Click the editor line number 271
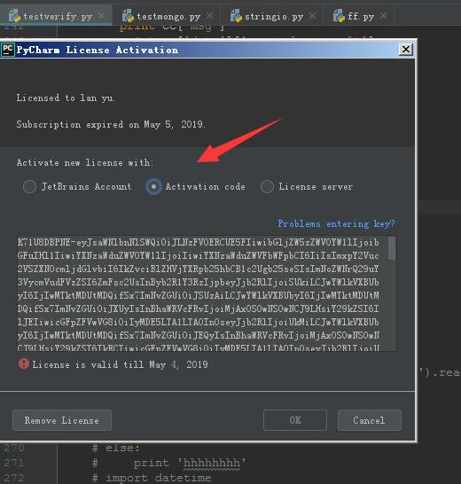The width and height of the screenshot is (461, 484). tap(14, 463)
